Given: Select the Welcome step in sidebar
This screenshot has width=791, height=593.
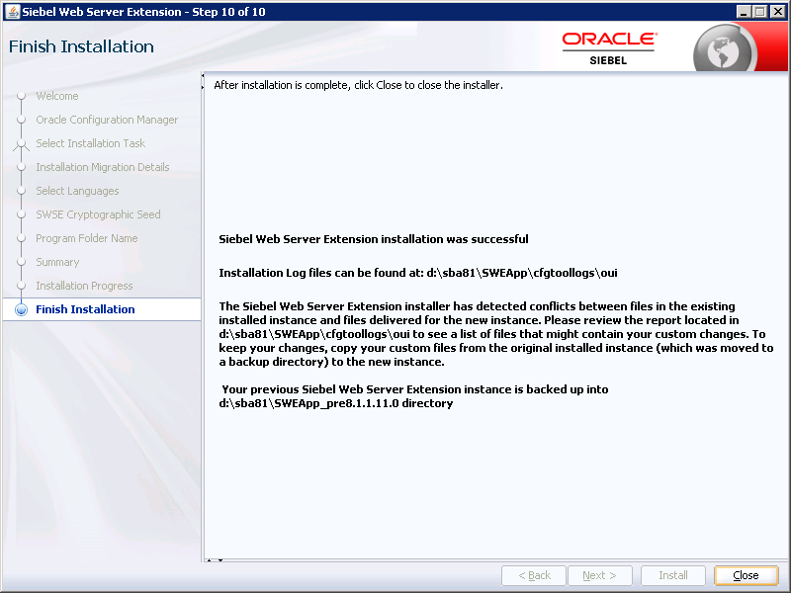Looking at the screenshot, I should (57, 96).
